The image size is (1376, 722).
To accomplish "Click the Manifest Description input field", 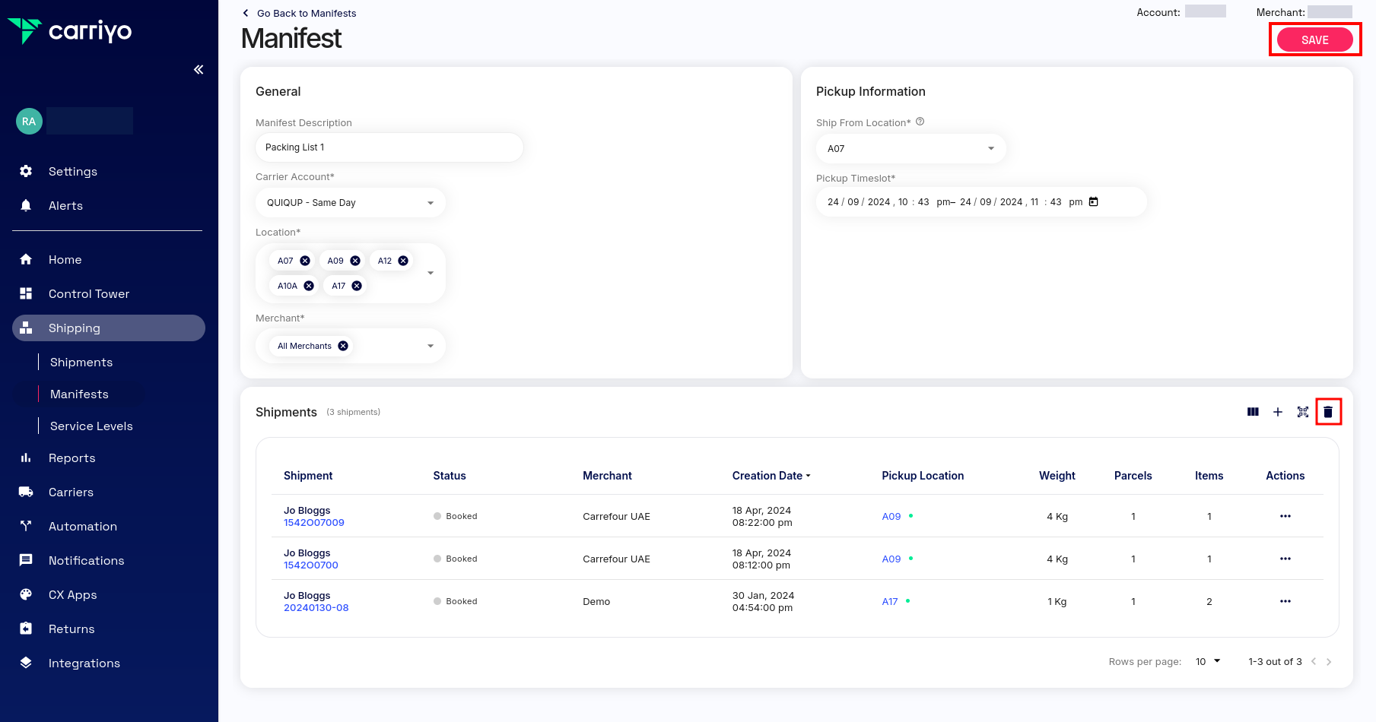I will coord(389,147).
